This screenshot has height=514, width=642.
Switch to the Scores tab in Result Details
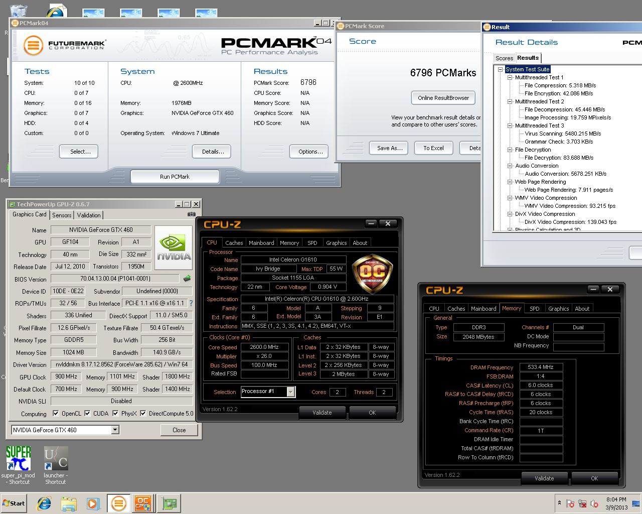coord(504,58)
